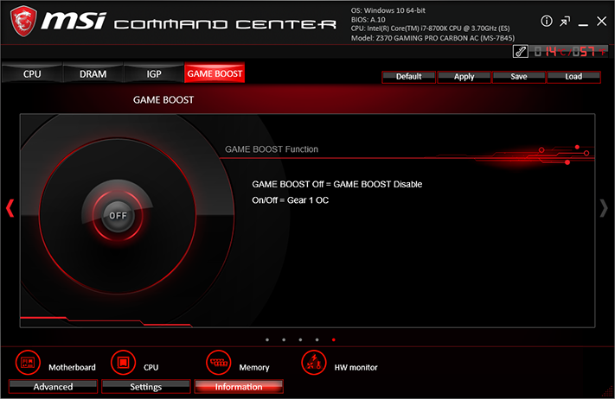The image size is (615, 399).
Task: Go to previous page with left arrow
Action: click(10, 208)
